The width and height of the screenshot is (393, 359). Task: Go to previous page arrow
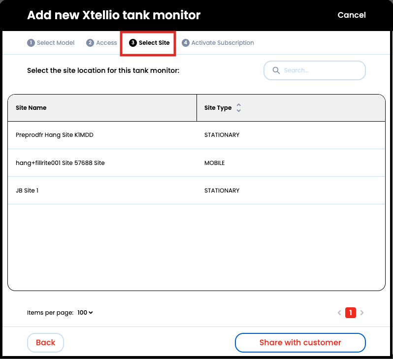click(x=339, y=313)
